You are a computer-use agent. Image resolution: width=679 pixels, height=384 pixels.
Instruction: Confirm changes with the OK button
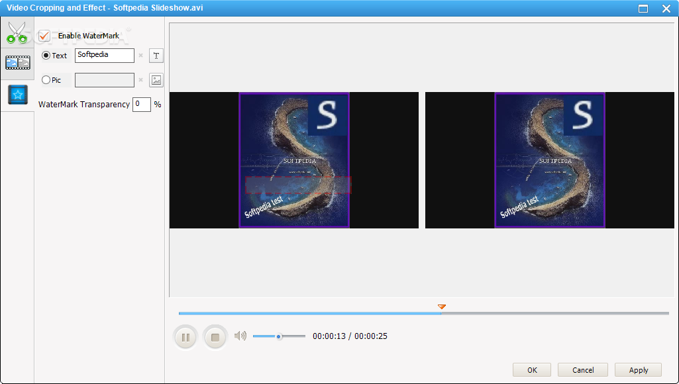click(x=532, y=370)
